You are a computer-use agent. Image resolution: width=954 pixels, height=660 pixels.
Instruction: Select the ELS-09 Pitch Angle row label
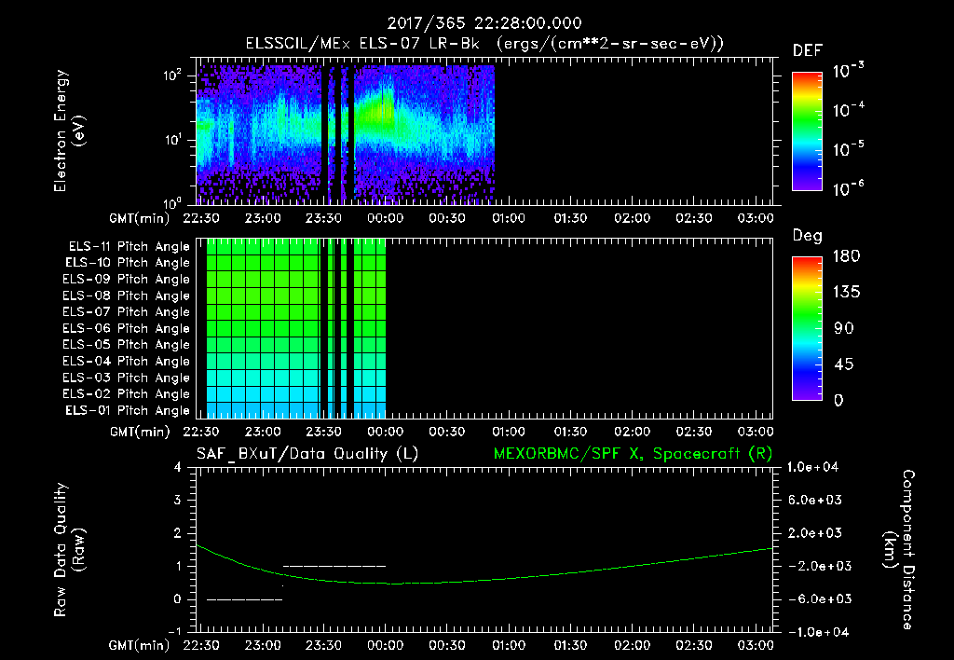pos(126,280)
